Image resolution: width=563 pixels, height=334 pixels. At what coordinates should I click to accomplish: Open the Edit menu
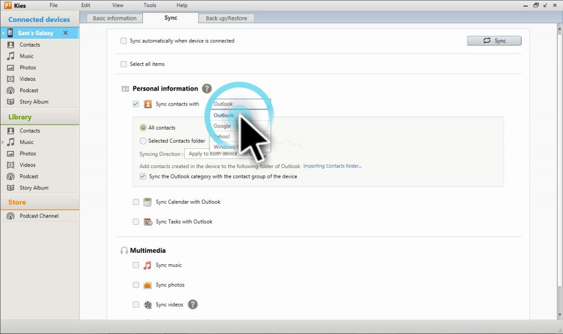coord(86,5)
